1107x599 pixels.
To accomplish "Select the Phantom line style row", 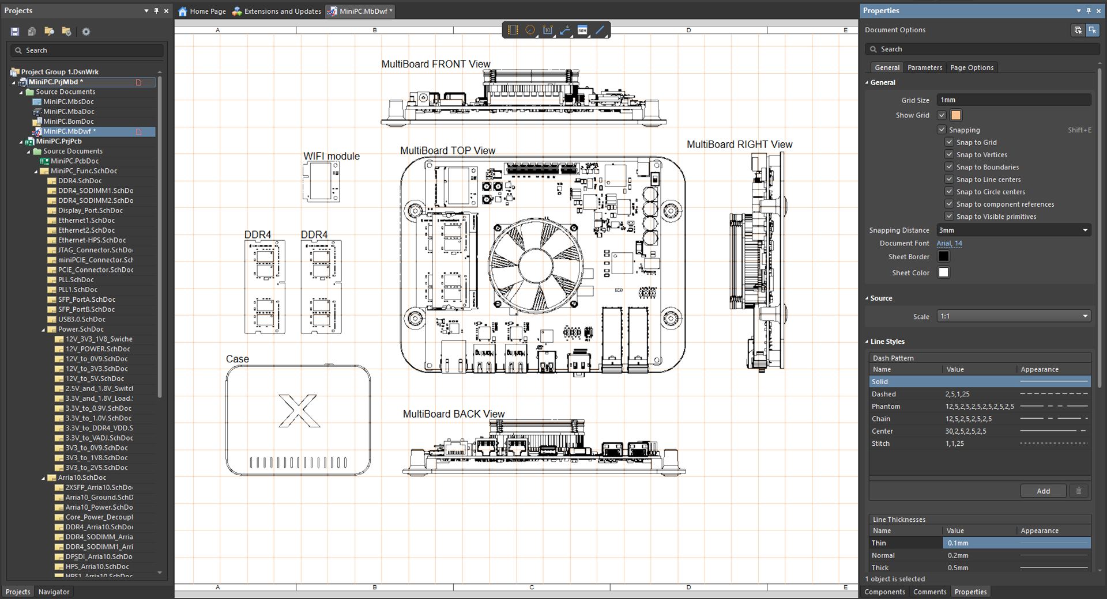I will 980,407.
